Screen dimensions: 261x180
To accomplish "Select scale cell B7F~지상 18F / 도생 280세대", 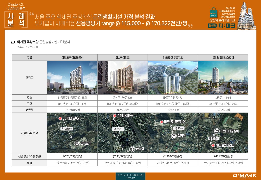I will click(122, 104).
